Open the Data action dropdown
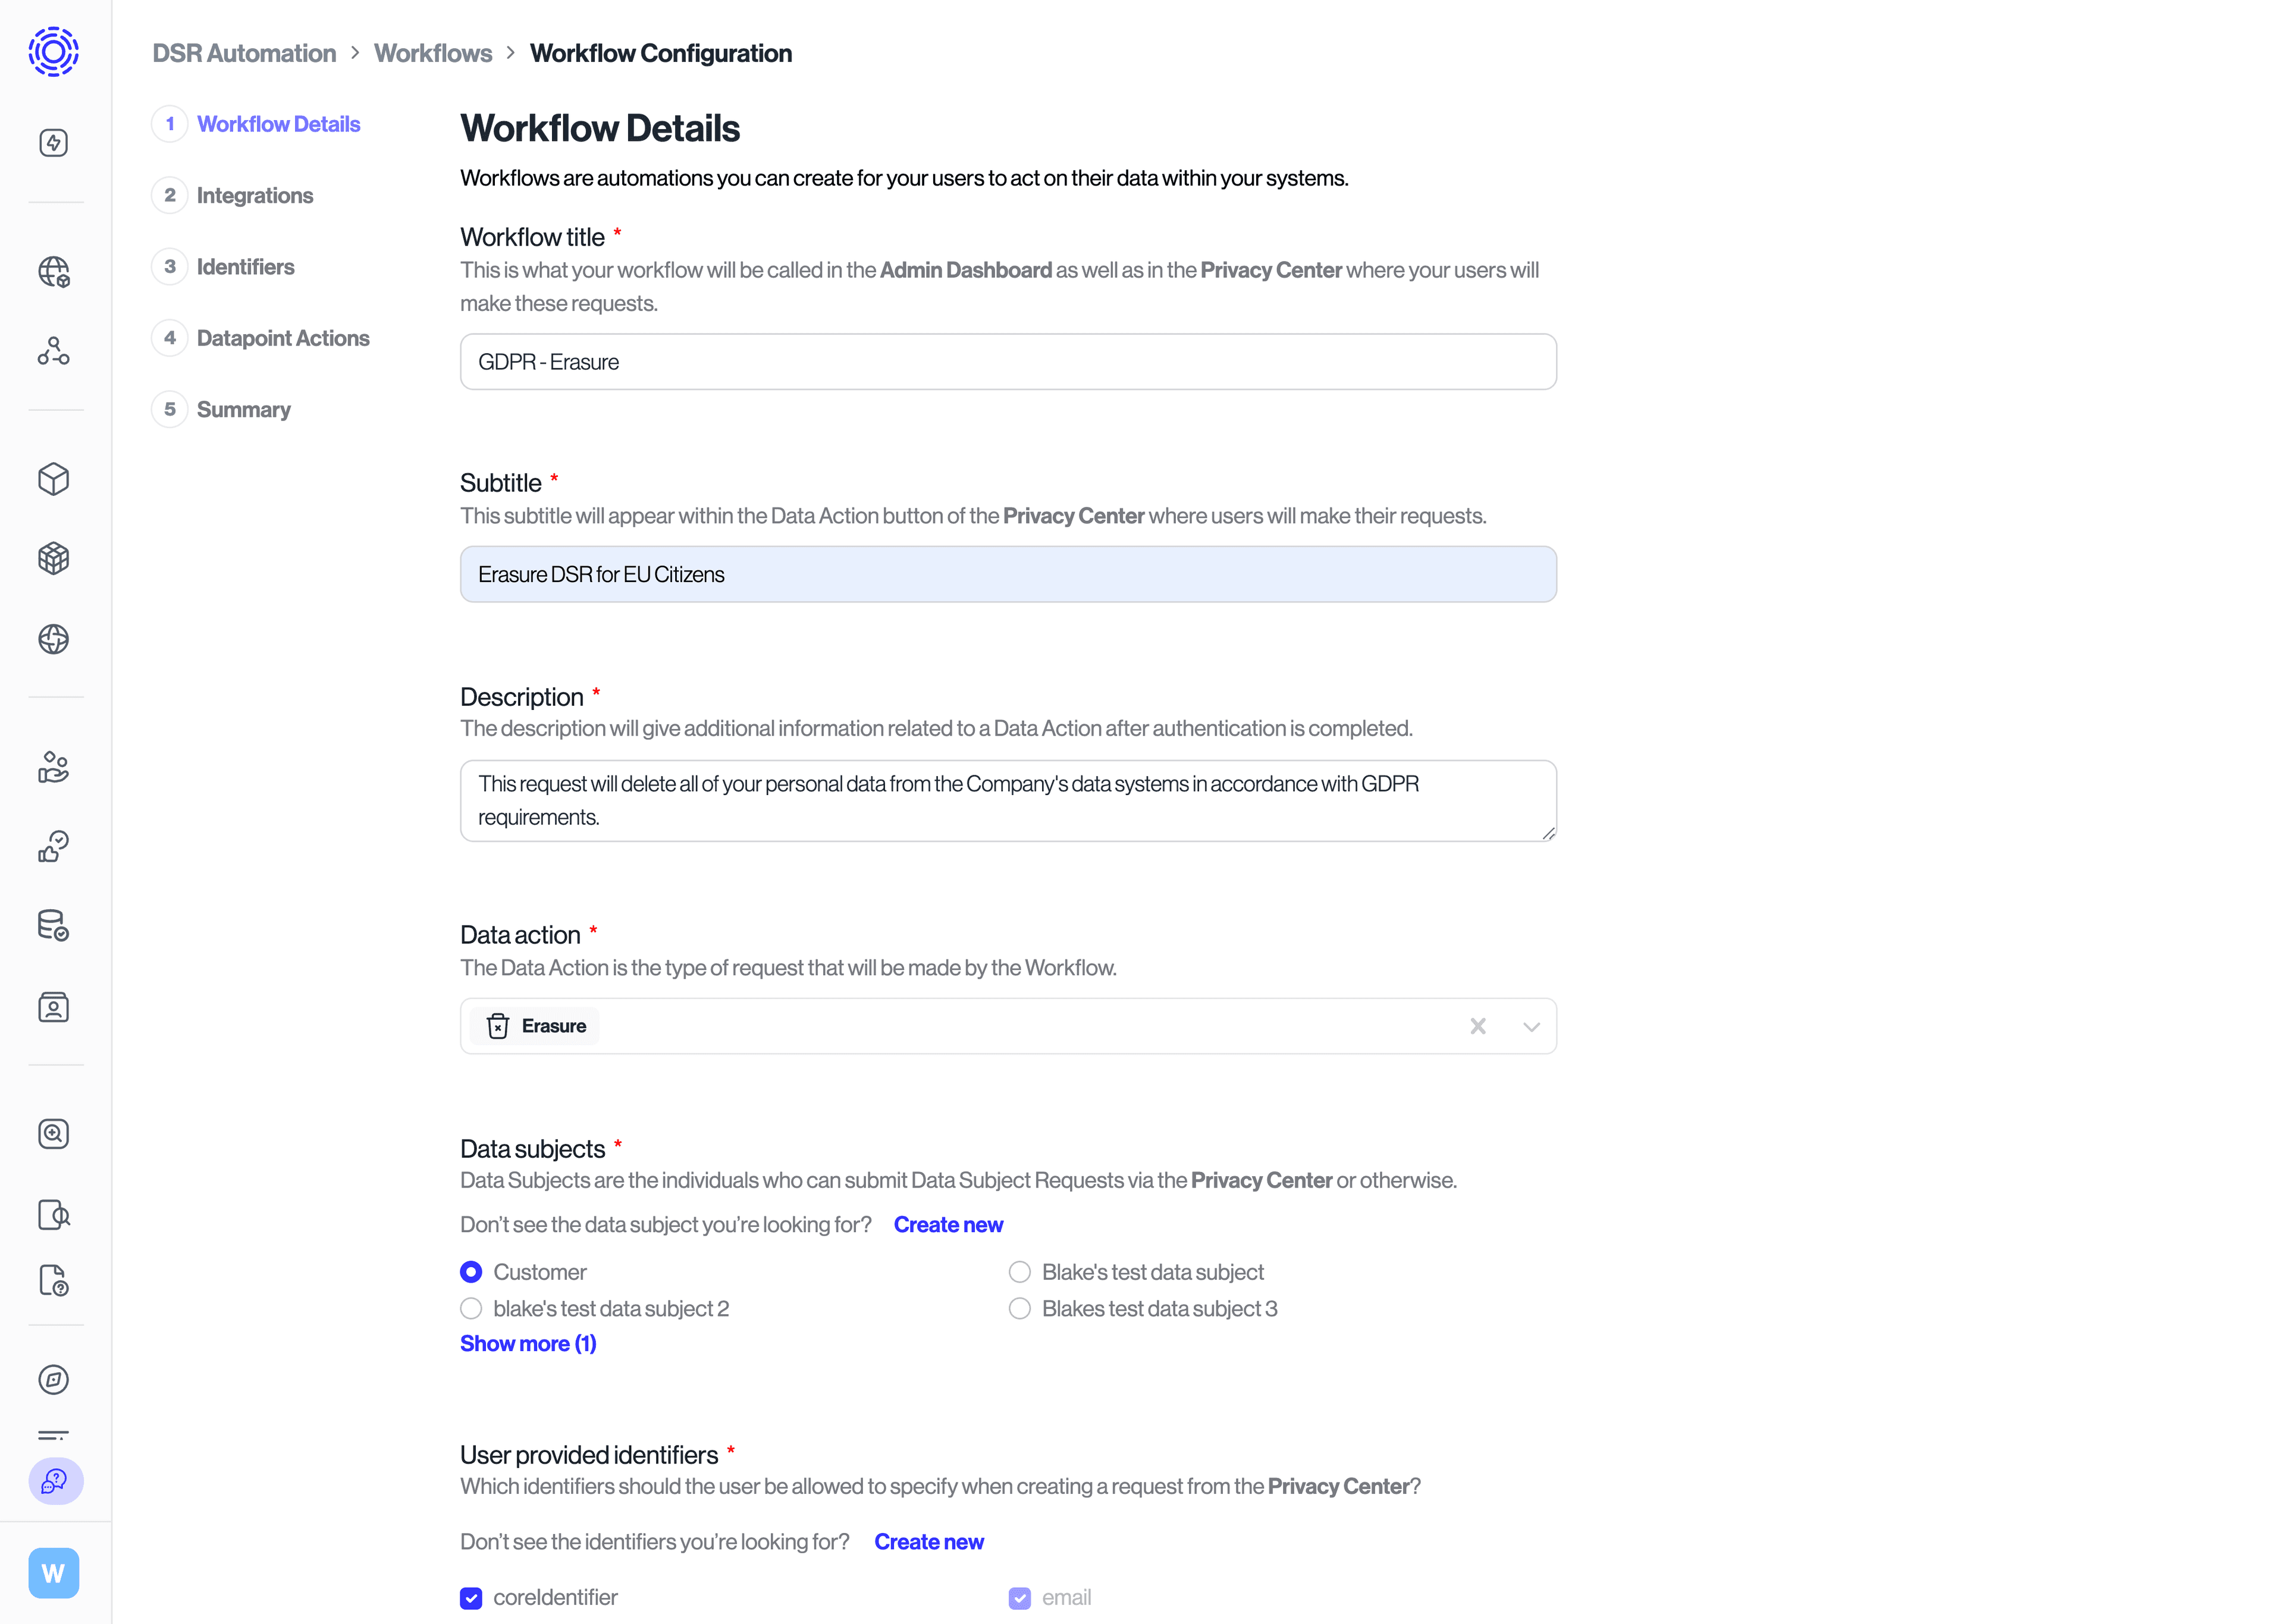 click(1530, 1026)
